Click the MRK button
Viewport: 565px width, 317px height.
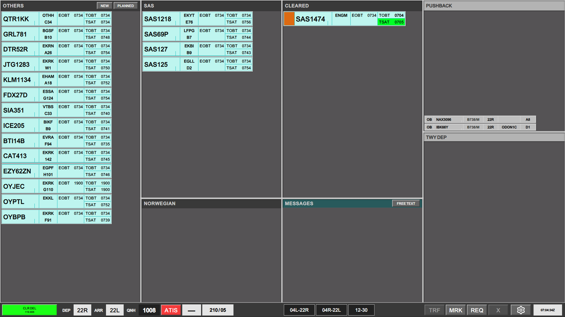(x=455, y=310)
